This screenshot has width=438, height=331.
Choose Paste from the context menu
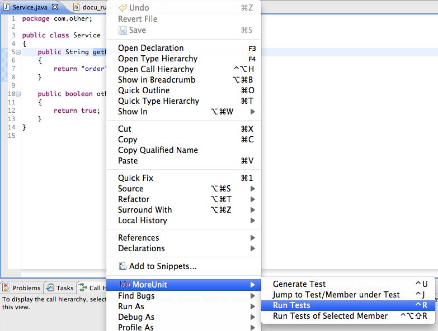pyautogui.click(x=184, y=161)
